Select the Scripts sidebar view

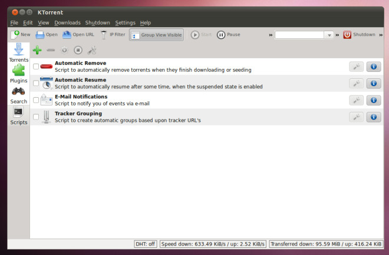pos(19,116)
